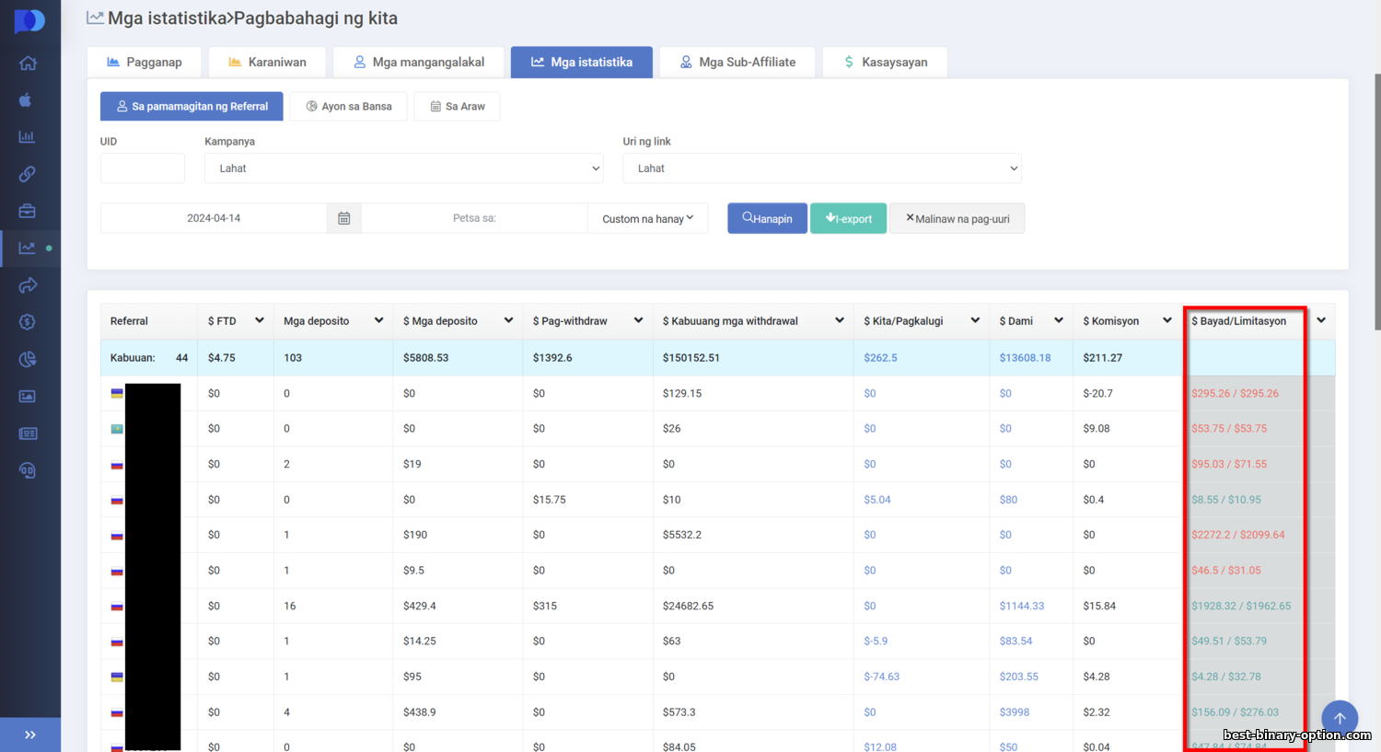
Task: Open the Custom na hanay dropdown
Action: tap(647, 219)
